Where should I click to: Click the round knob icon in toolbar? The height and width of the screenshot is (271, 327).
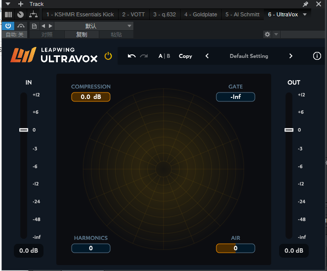[x=20, y=15]
